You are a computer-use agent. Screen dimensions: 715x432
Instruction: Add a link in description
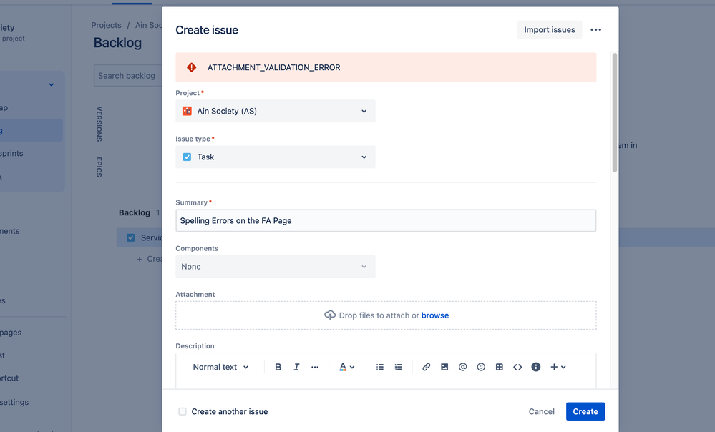(x=427, y=367)
